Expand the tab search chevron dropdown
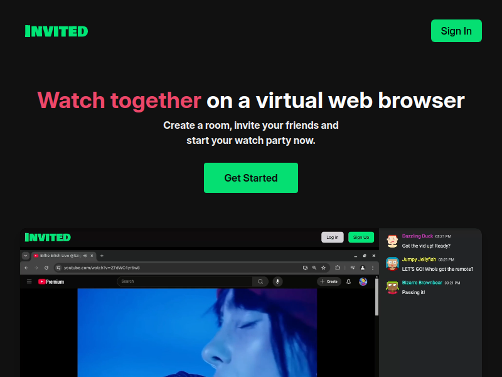This screenshot has height=377, width=502. pyautogui.click(x=26, y=256)
